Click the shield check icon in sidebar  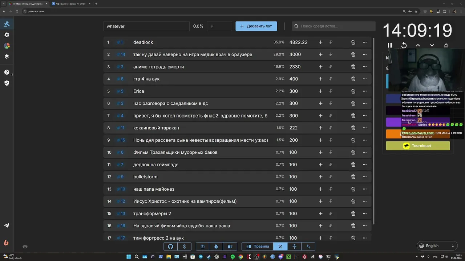tap(7, 83)
